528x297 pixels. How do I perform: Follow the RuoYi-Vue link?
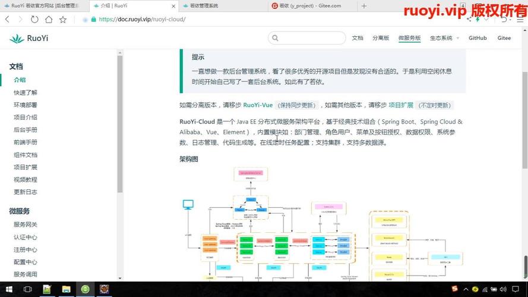coord(258,105)
